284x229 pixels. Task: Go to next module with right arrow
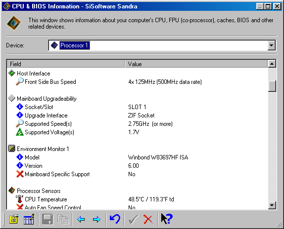pos(96,220)
